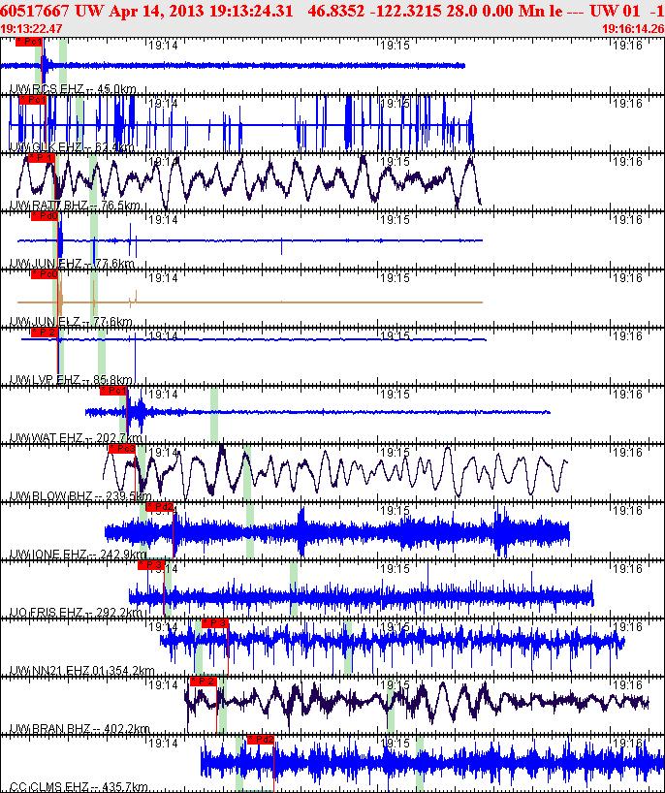Select the P 2 pick flag on BRAN trace
This screenshot has height=793, width=665.
pos(204,682)
